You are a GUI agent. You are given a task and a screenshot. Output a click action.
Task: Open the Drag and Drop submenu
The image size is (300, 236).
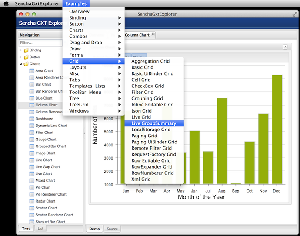93,43
